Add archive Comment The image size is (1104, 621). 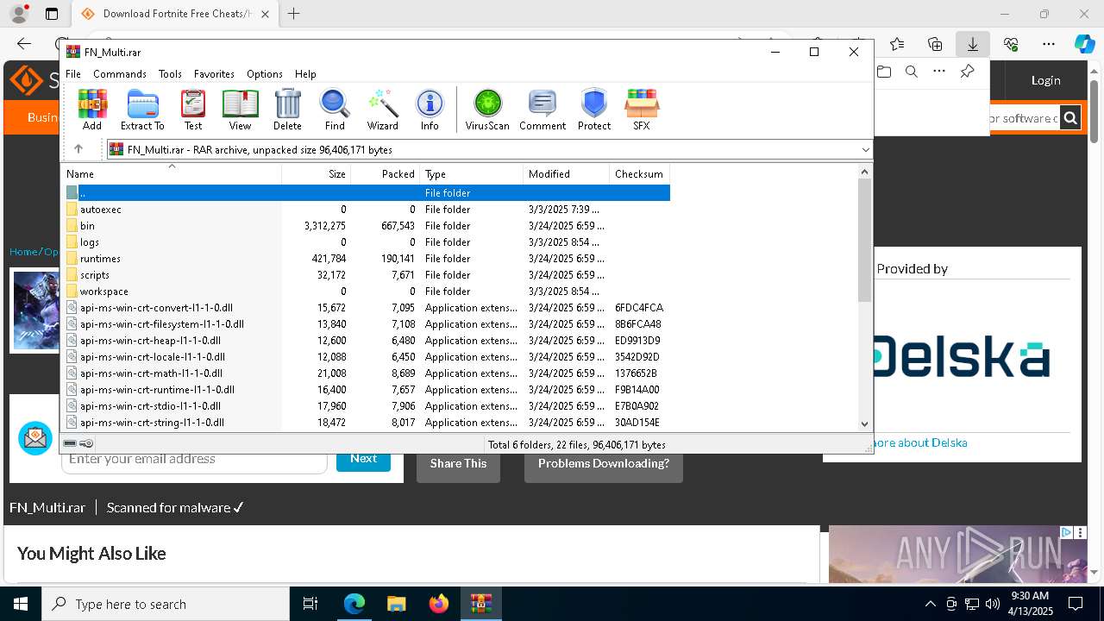(x=543, y=110)
